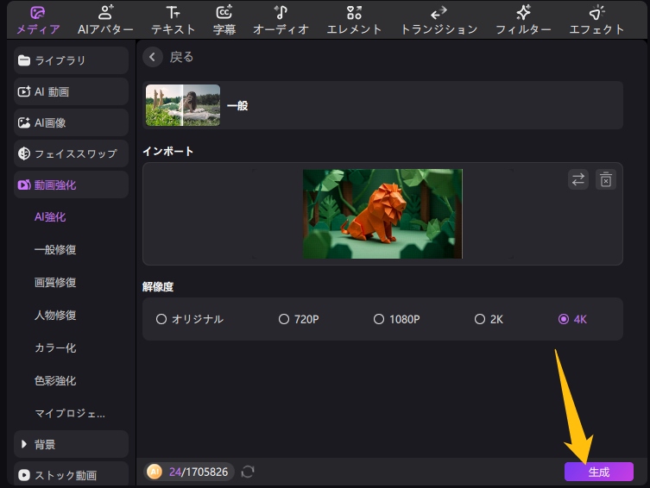Open the トランジション transitions panel

click(x=439, y=20)
